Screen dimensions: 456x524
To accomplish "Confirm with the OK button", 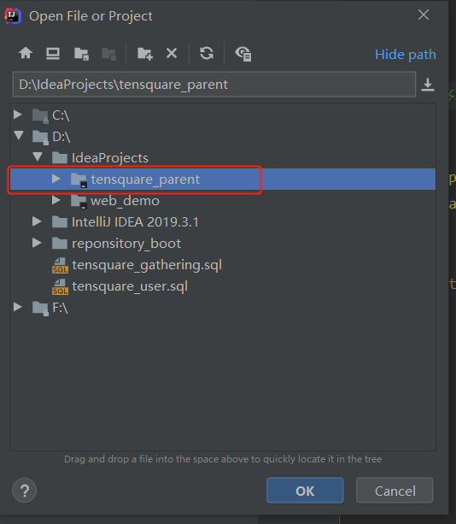I will coord(305,491).
